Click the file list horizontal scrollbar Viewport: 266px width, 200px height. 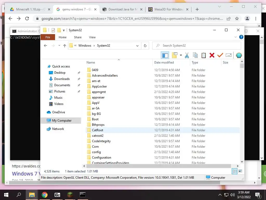pyautogui.click(x=158, y=166)
